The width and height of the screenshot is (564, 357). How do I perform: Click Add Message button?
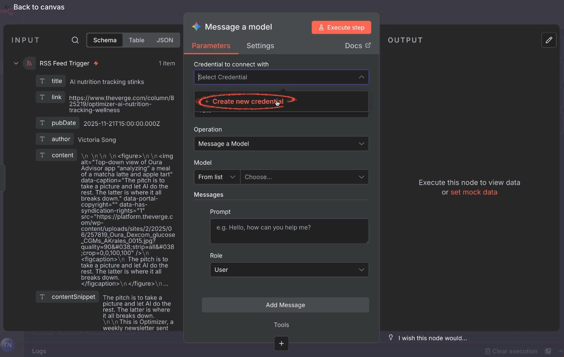tap(285, 305)
